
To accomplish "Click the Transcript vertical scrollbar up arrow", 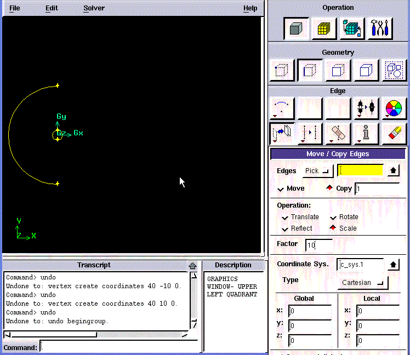I will pos(193,276).
